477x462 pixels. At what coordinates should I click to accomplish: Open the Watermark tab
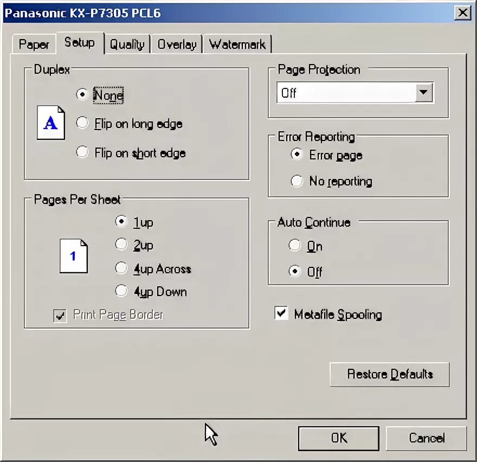[237, 44]
